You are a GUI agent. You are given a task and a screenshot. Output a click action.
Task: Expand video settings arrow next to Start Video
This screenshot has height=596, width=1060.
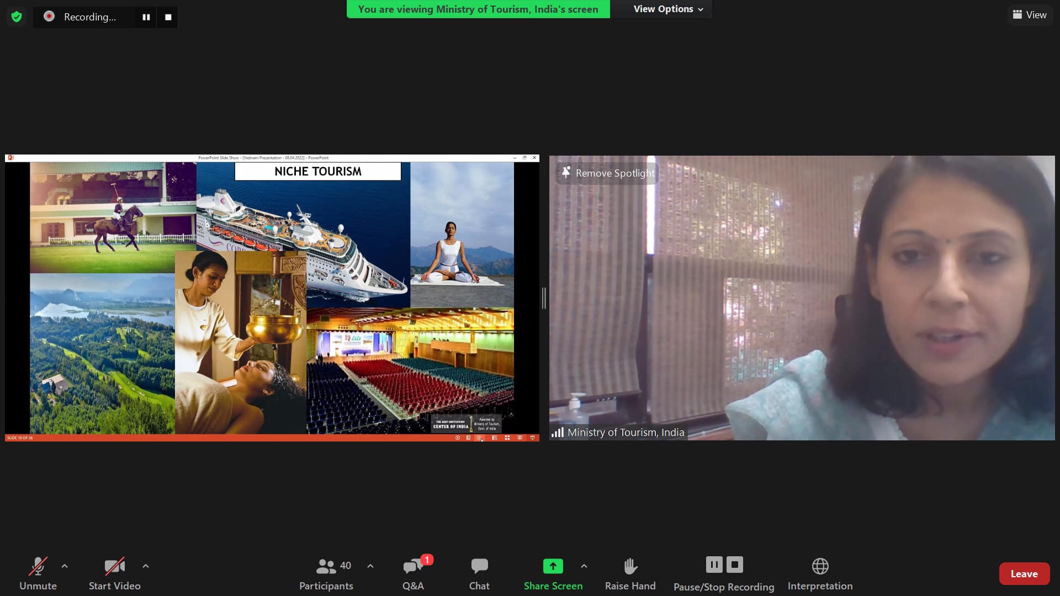[146, 566]
